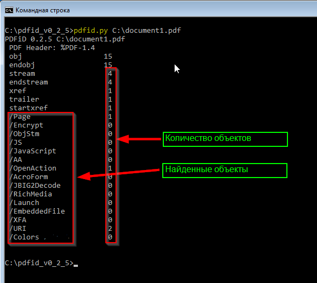This screenshot has height=283, width=317.
Task: Click the '/JavaScript' entry in output
Action: coord(33,151)
